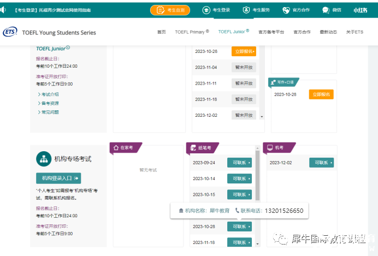378x256 pixels.
Task: Open the 托福青少测试官网使用指南 announcement
Action: click(53, 10)
